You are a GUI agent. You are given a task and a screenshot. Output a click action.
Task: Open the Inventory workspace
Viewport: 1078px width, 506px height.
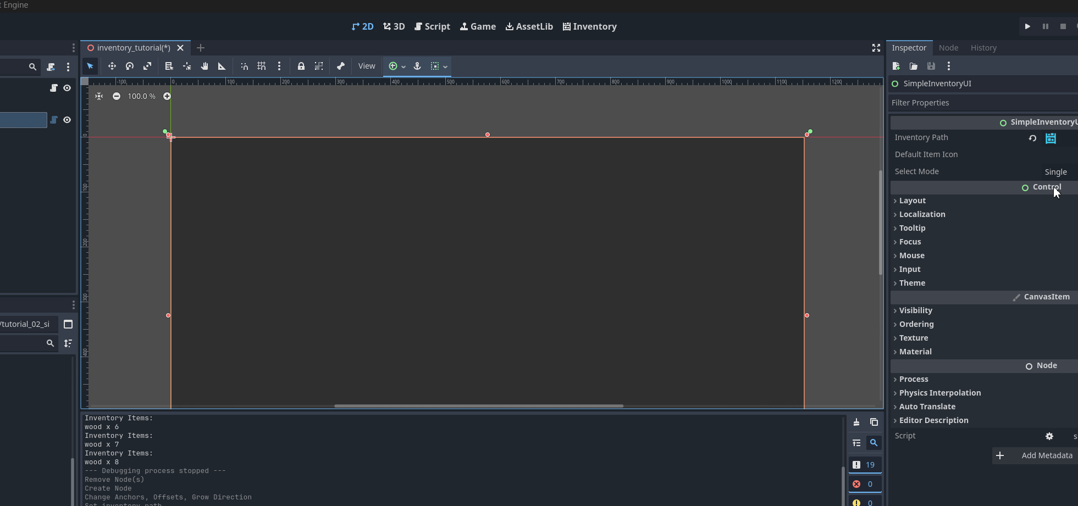(x=590, y=26)
